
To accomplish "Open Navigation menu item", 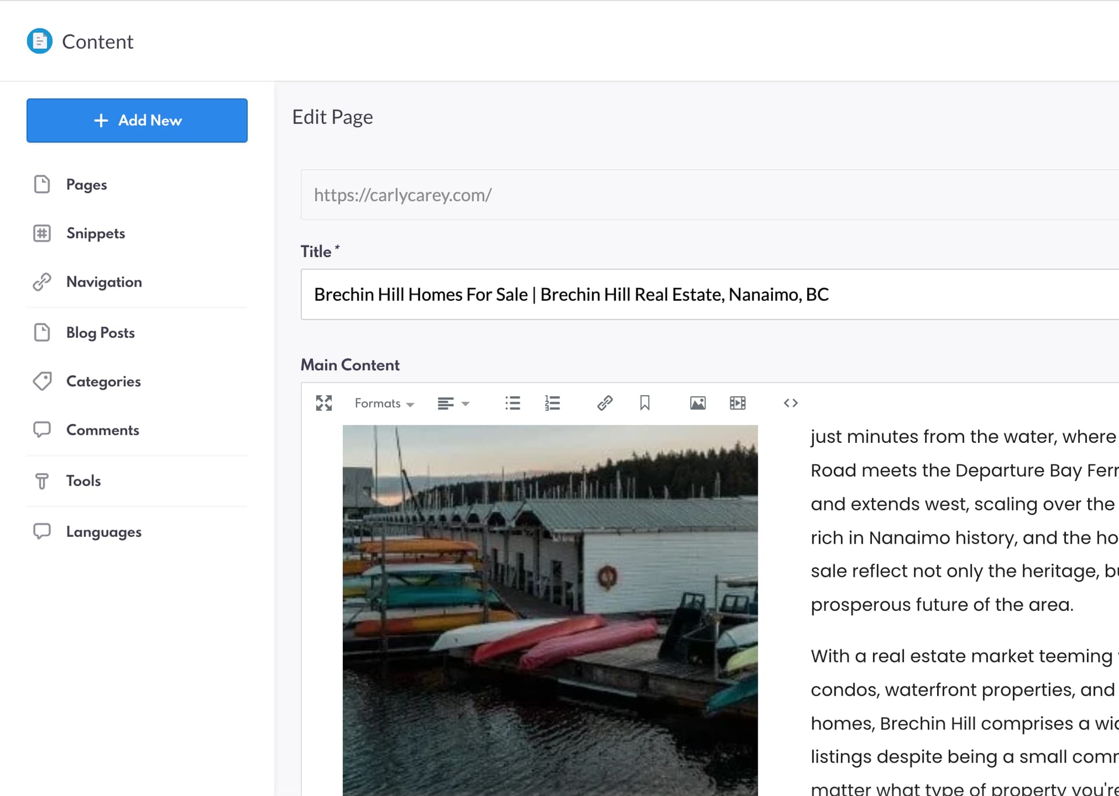I will (x=104, y=282).
